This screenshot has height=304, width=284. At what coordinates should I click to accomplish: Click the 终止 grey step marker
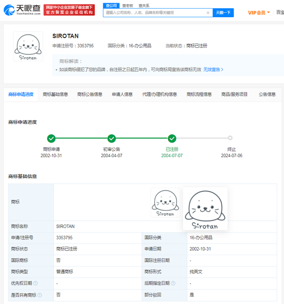pyautogui.click(x=230, y=138)
